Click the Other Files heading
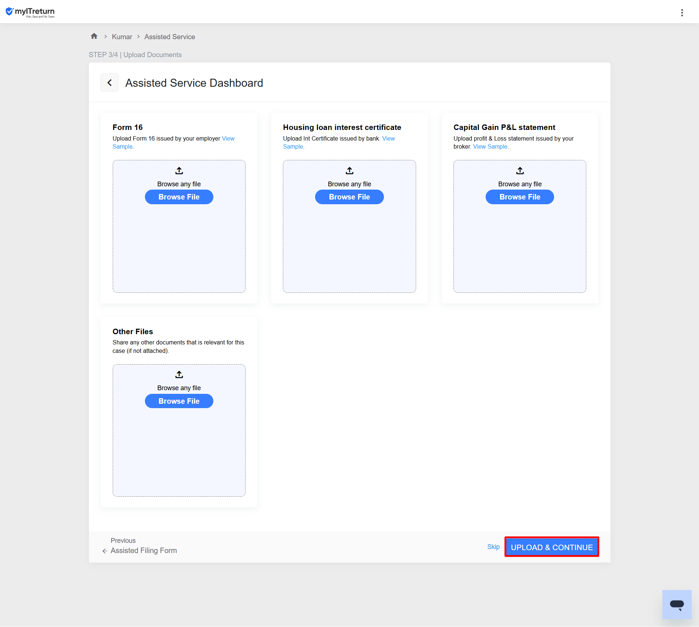This screenshot has height=627, width=699. click(132, 332)
